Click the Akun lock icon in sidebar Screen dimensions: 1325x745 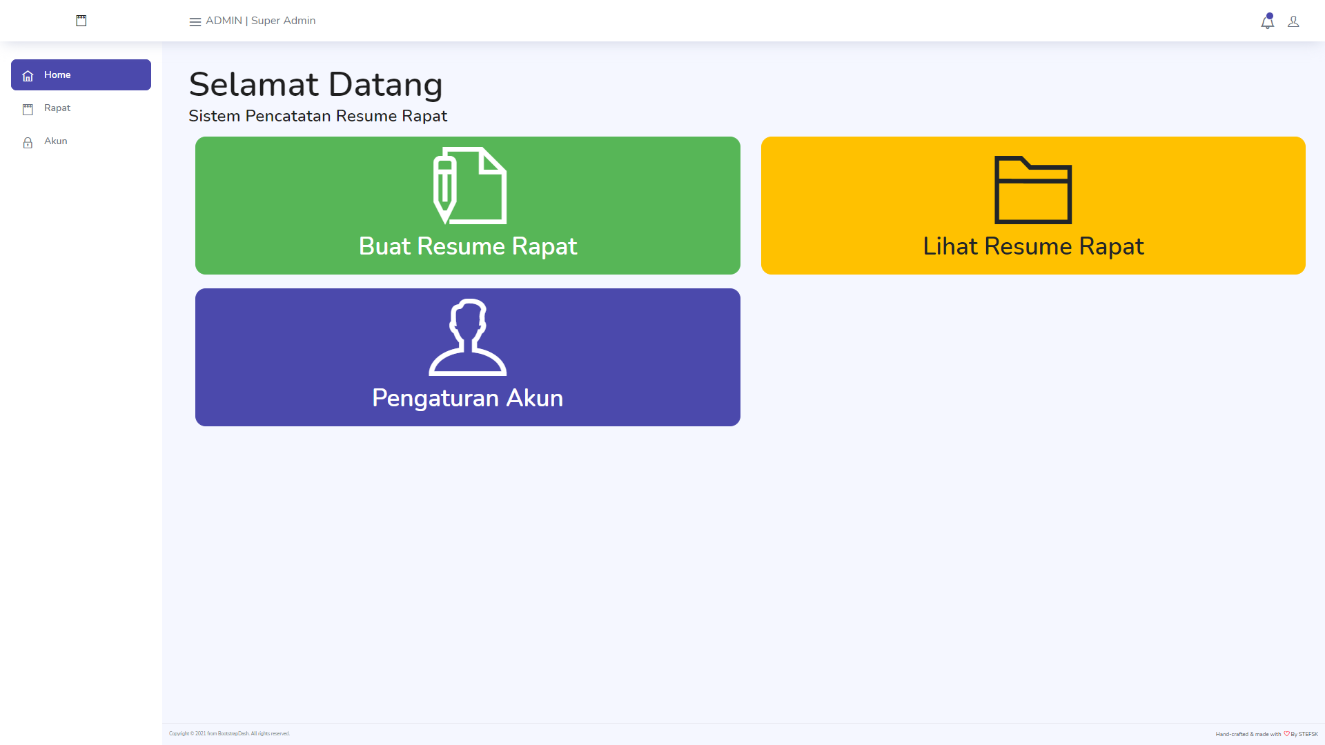tap(28, 143)
